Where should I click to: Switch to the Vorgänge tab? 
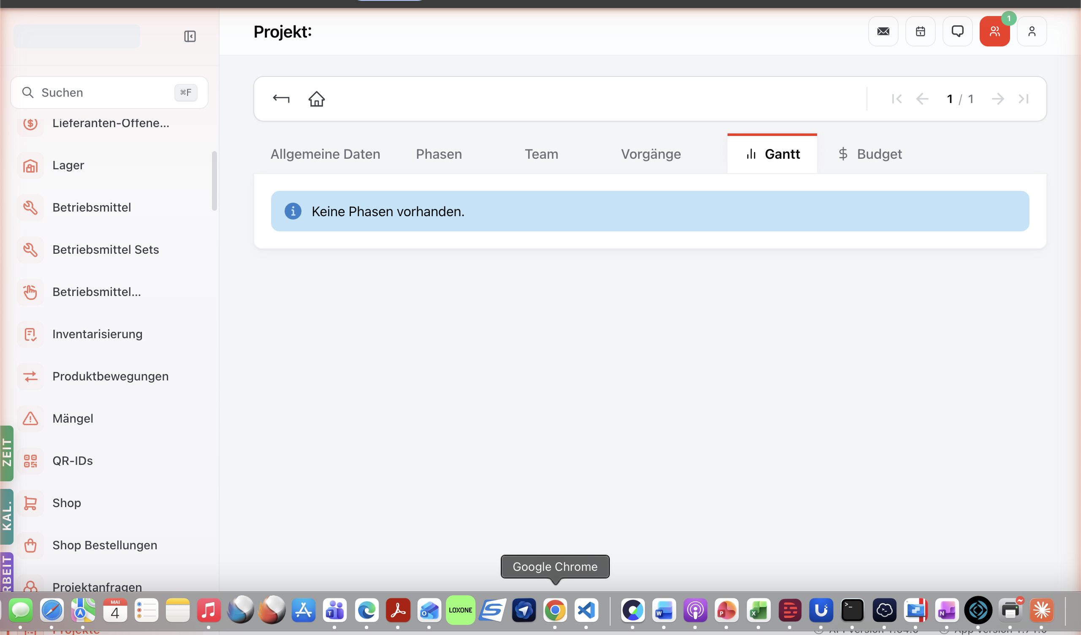pos(651,154)
